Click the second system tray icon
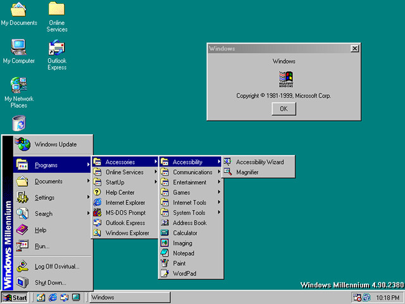405x304 pixels. [x=367, y=298]
